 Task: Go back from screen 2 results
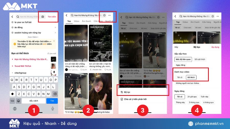(67, 15)
